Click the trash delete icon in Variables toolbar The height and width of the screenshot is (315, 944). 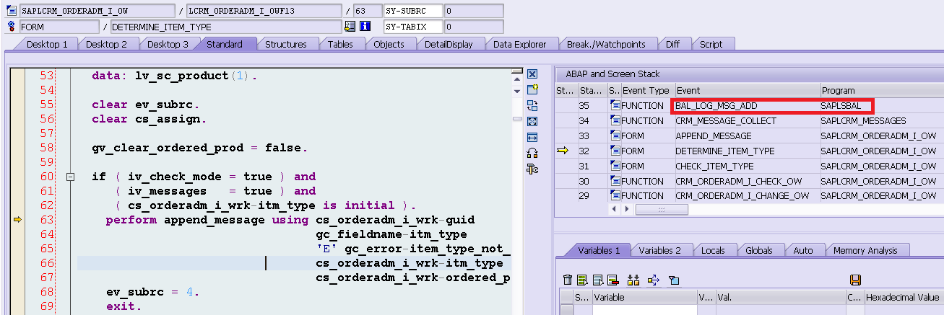click(568, 280)
